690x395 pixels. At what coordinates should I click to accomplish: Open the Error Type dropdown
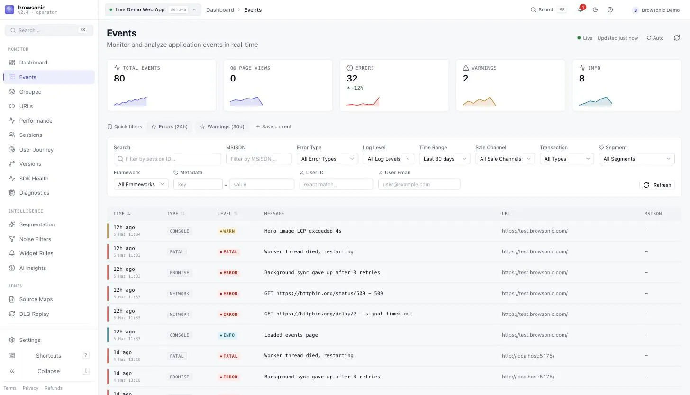(327, 159)
